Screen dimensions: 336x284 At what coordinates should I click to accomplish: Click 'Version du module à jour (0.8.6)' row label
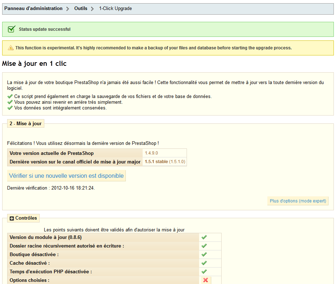[46, 237]
